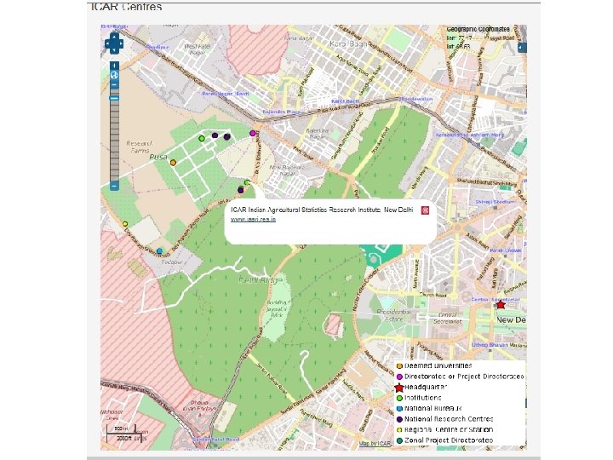
Task: Pan the map west with the left arrow
Action: pos(108,43)
